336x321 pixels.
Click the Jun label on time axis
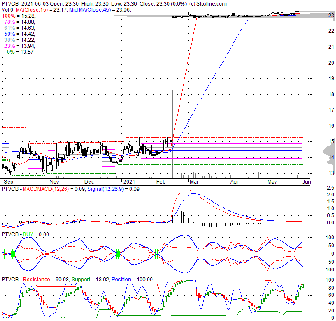click(x=306, y=182)
